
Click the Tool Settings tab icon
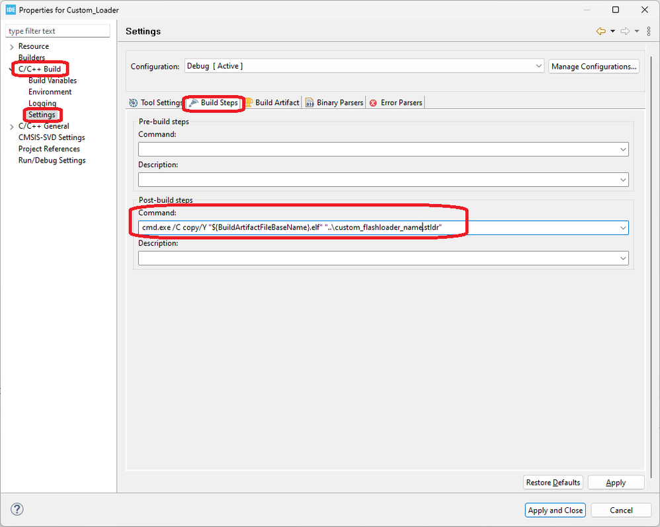coord(132,103)
